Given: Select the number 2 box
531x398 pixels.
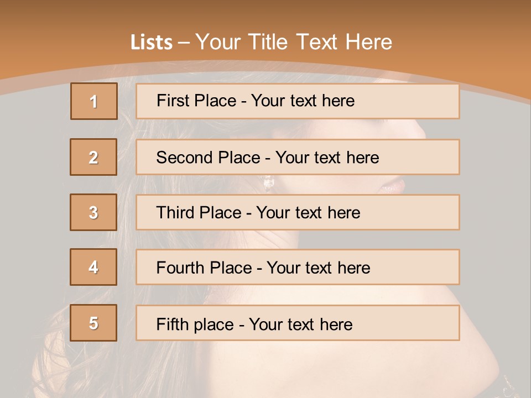Looking at the screenshot, I should 93,157.
